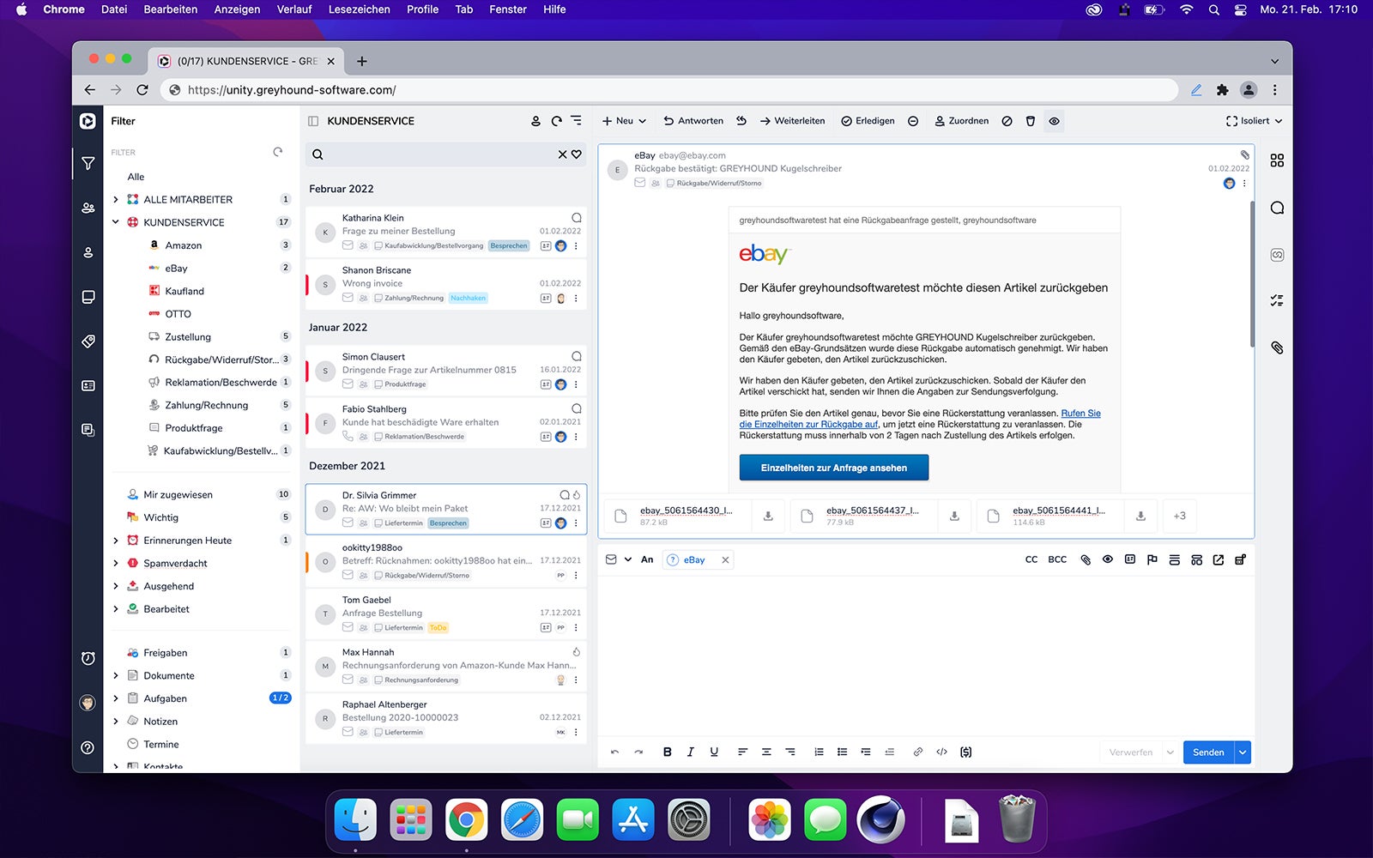Viewport: 1373px width, 858px height.
Task: Insert a hyperlink in the editor
Action: [917, 752]
